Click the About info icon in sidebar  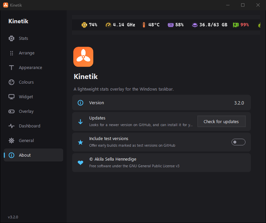[12, 155]
